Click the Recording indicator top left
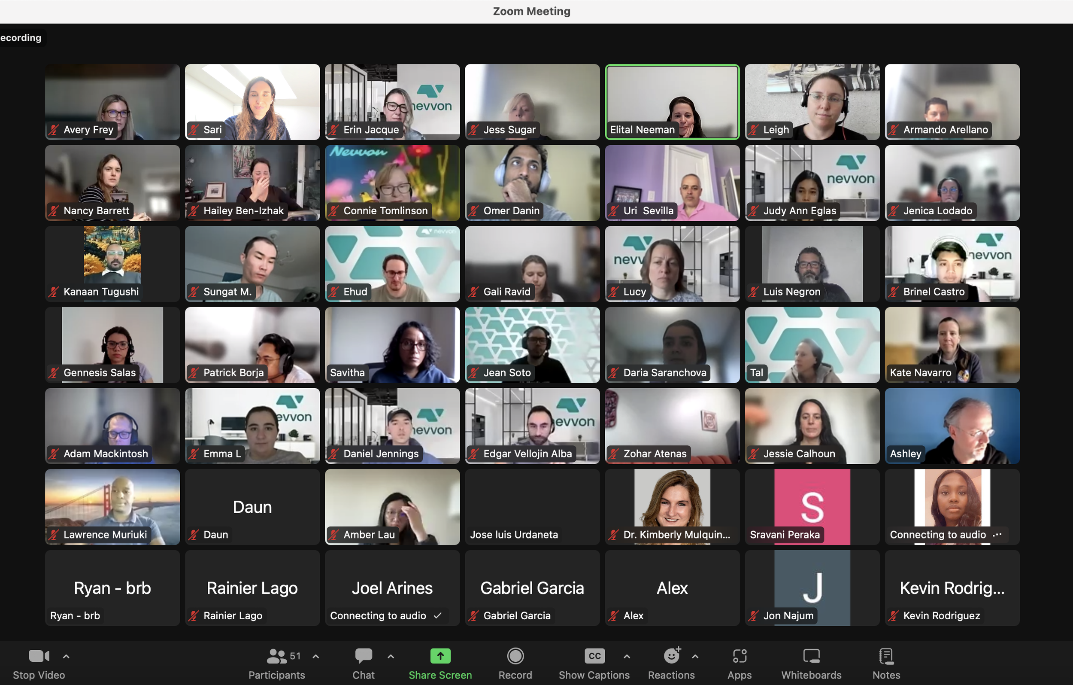The width and height of the screenshot is (1073, 685). pyautogui.click(x=21, y=37)
